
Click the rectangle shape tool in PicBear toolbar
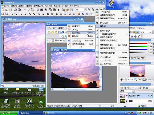point(132,36)
